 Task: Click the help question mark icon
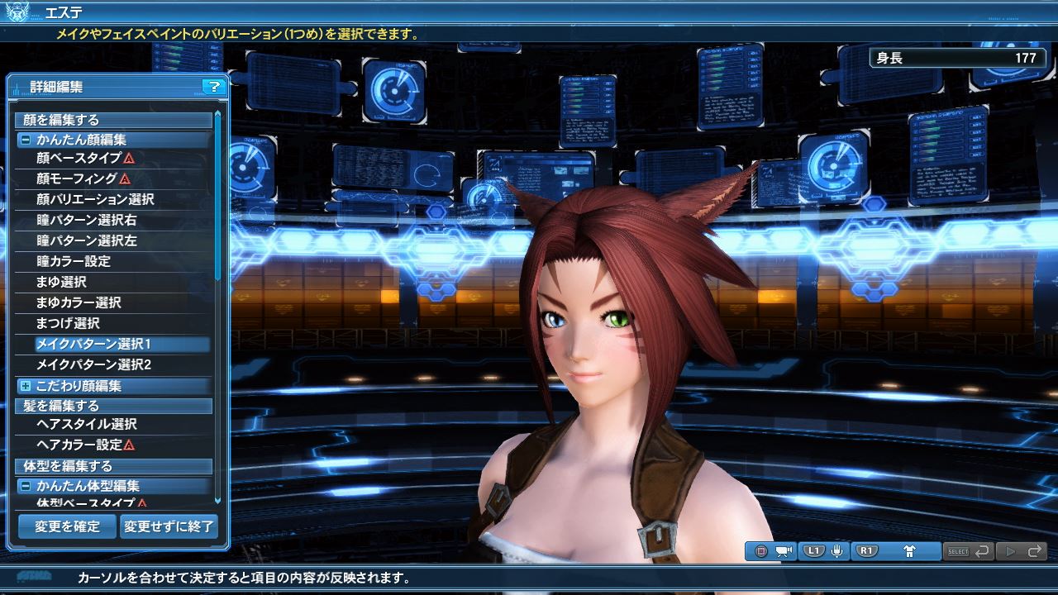click(x=213, y=87)
